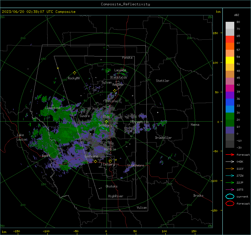
Task: Click the RedDeer city label
Action: coord(118,85)
